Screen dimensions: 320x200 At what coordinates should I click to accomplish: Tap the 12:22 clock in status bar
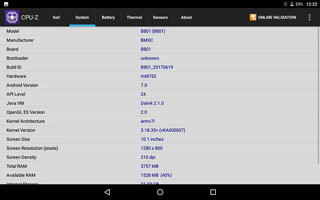coord(312,4)
